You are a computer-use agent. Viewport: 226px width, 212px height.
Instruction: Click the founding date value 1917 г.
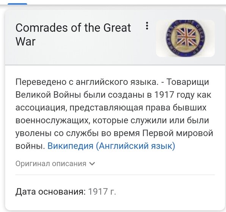pyautogui.click(x=102, y=192)
